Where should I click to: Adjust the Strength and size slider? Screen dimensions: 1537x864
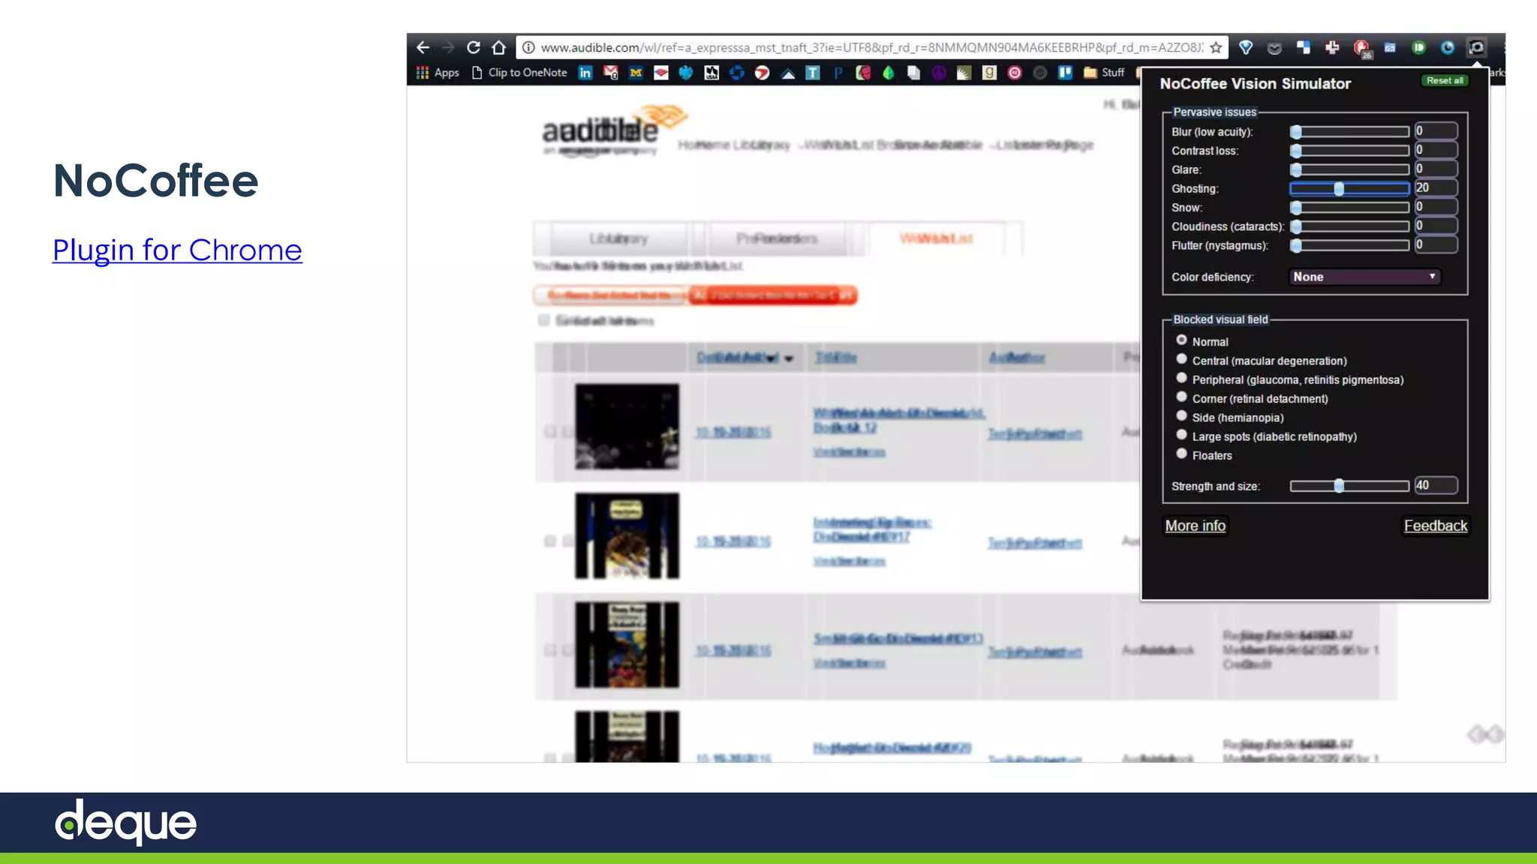coord(1349,486)
